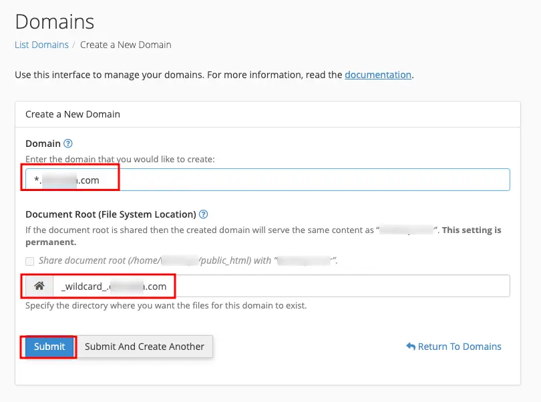Click the 'Specify the directory' helper text
Image resolution: width=541 pixels, height=402 pixels.
[166, 306]
